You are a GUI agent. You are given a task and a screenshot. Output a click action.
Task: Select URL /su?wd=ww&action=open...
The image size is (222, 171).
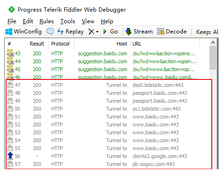(x=164, y=61)
